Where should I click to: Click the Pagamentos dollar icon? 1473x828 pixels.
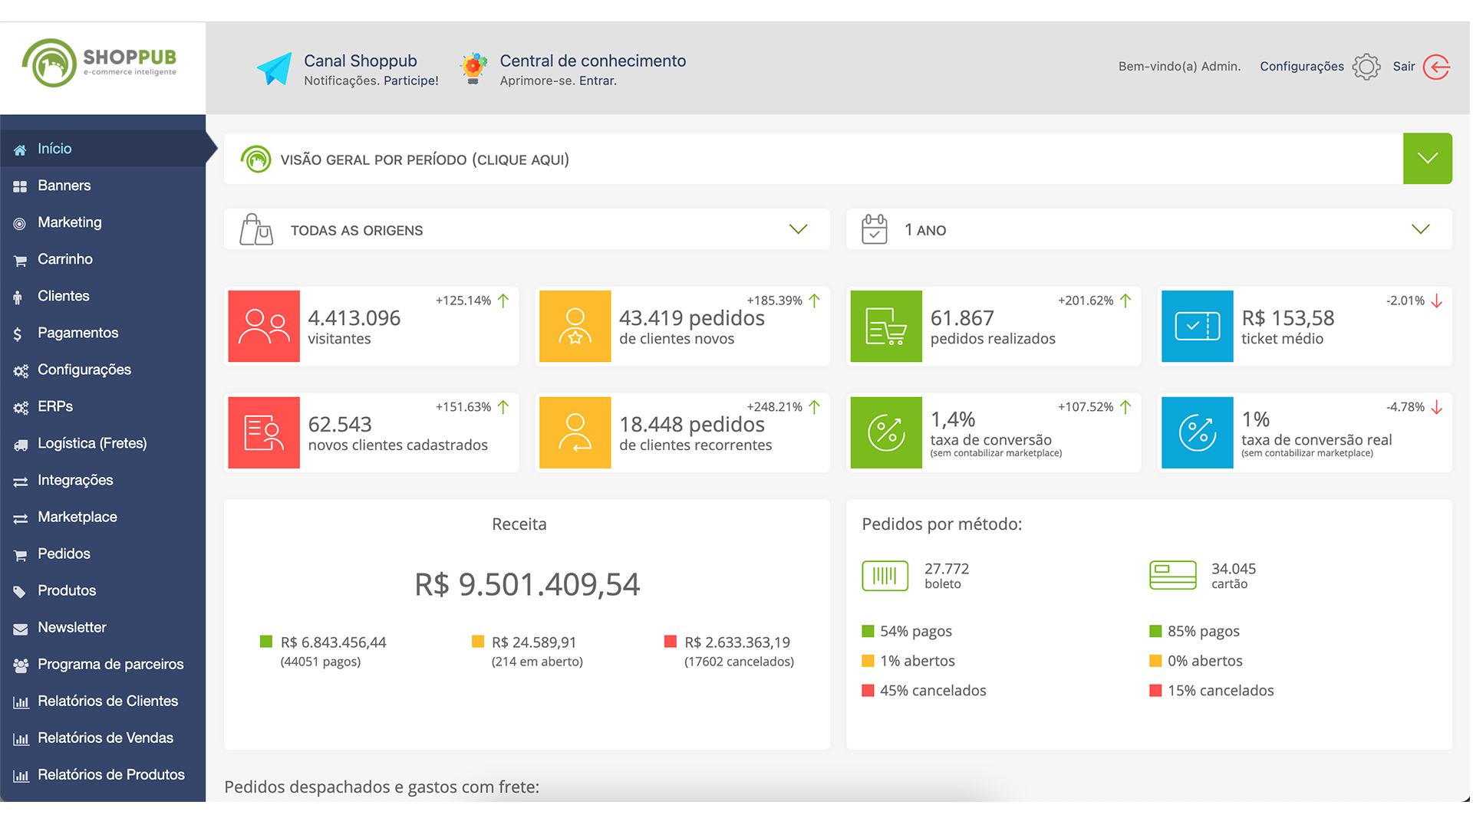coord(18,334)
